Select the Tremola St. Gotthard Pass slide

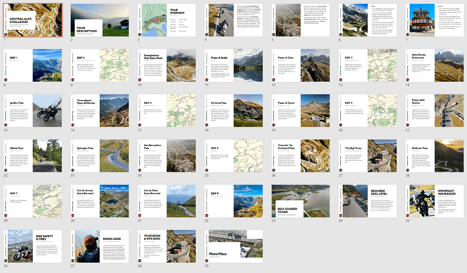(301, 156)
